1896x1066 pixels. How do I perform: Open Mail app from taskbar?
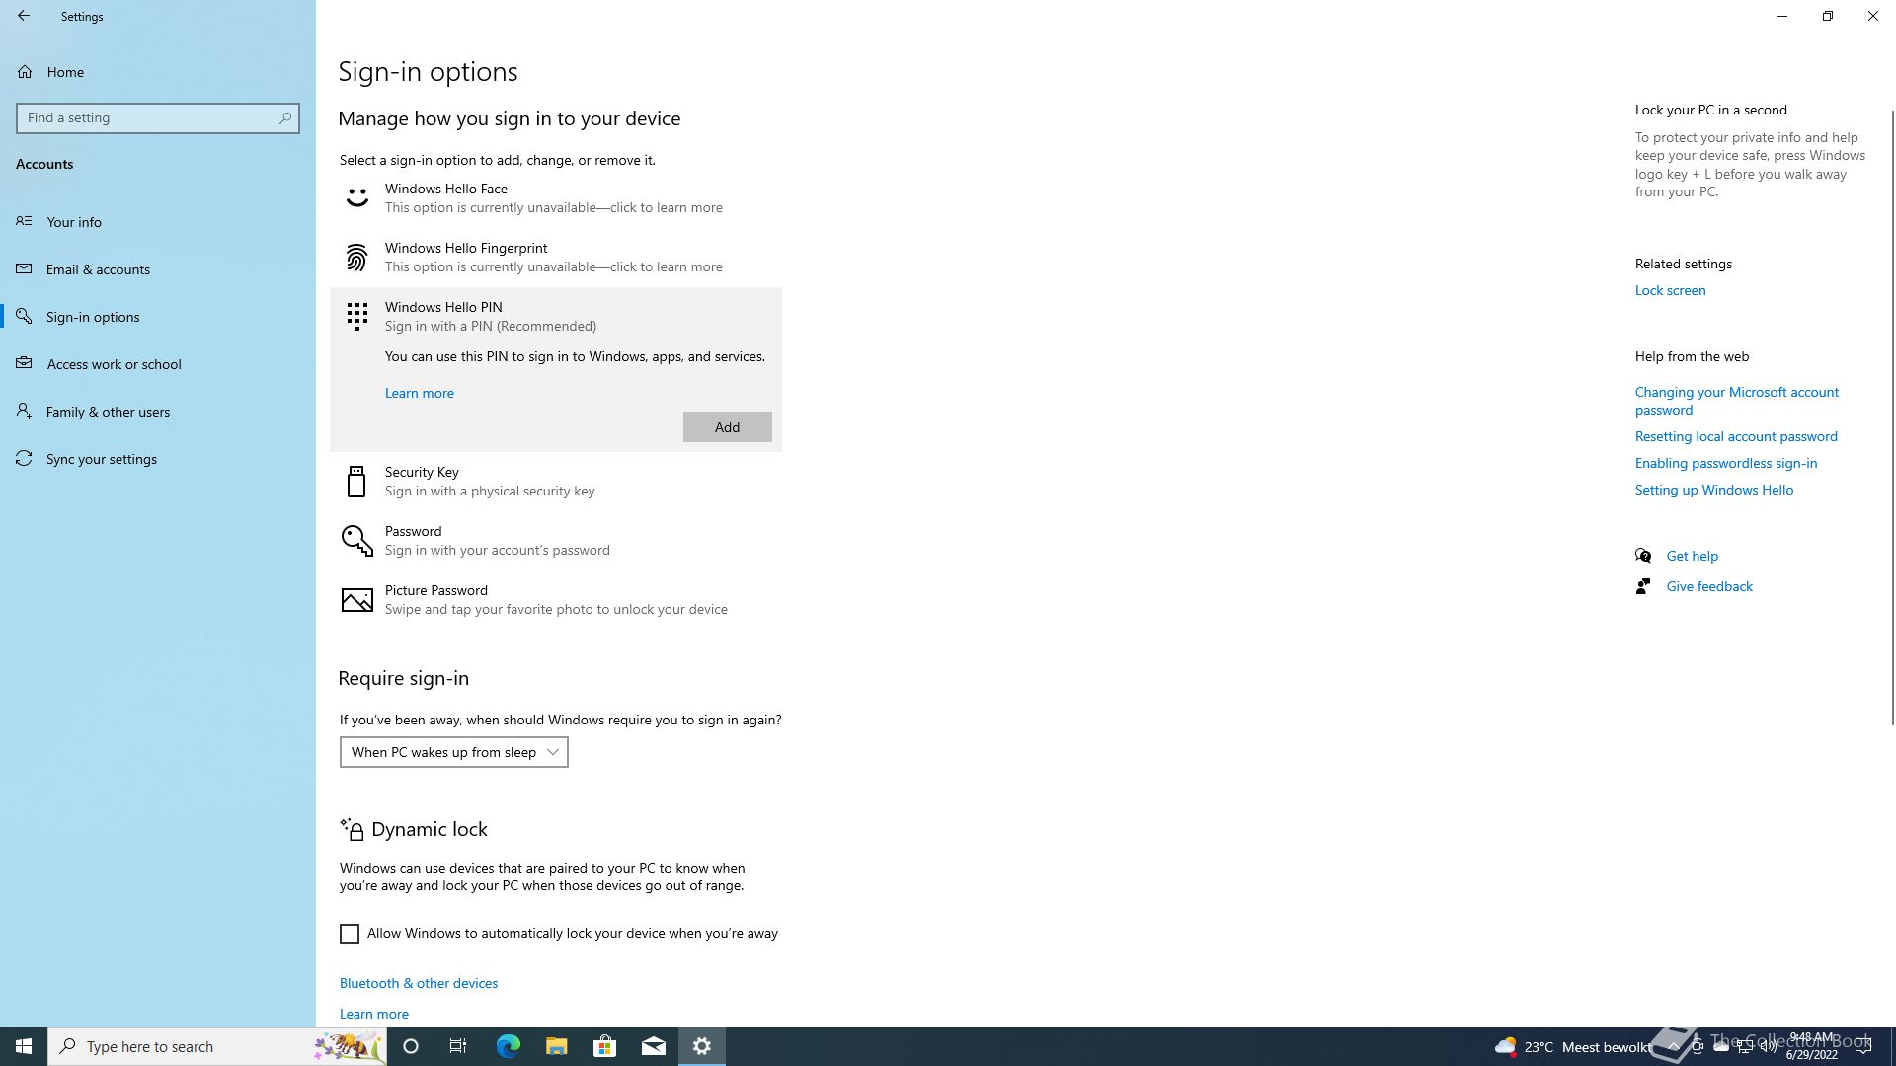(653, 1046)
